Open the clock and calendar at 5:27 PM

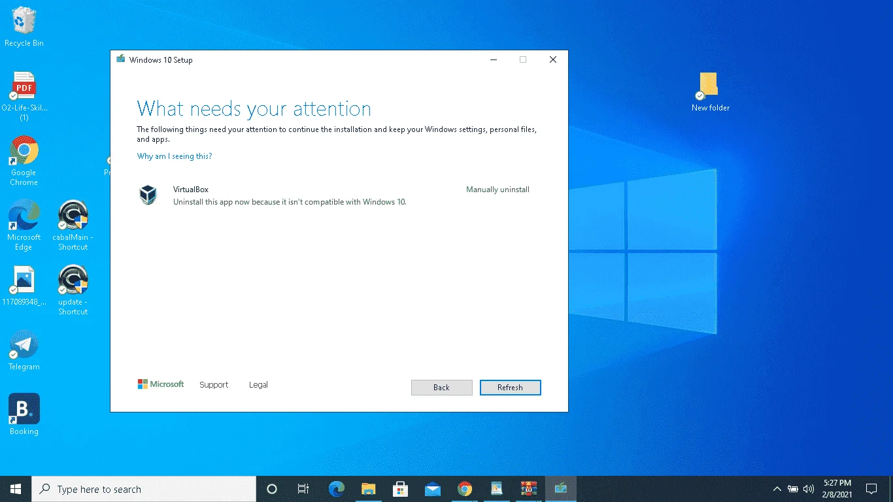click(x=837, y=489)
